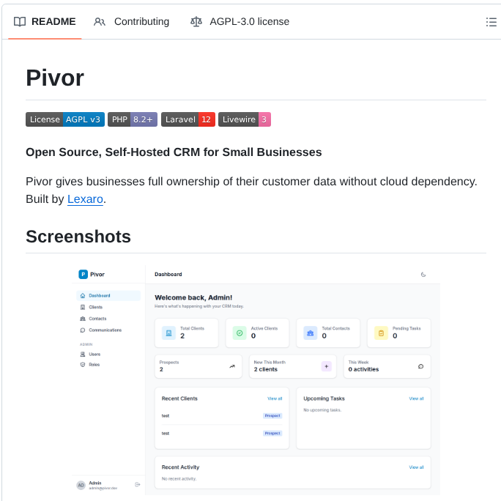Open the README tab
This screenshot has height=501, width=501.
(x=45, y=21)
